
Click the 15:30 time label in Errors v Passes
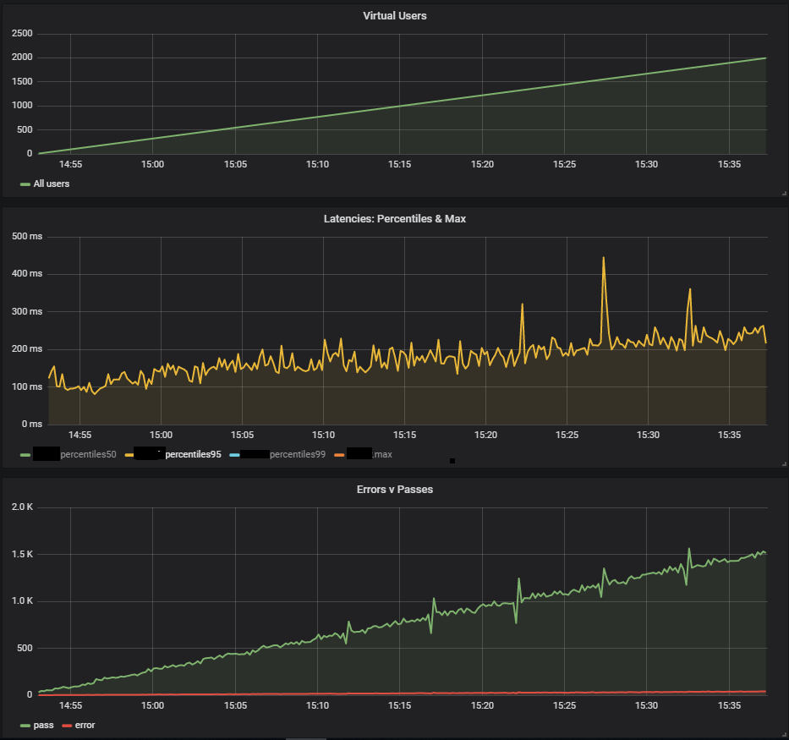tap(646, 706)
